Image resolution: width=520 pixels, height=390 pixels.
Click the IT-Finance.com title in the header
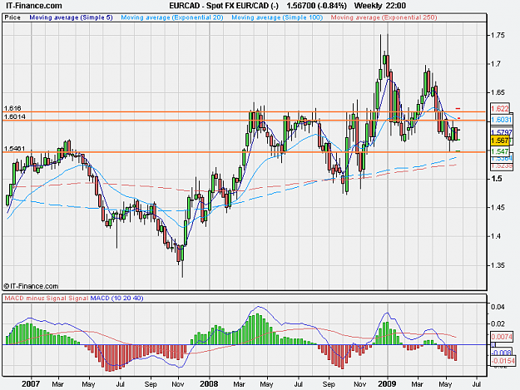(34, 6)
